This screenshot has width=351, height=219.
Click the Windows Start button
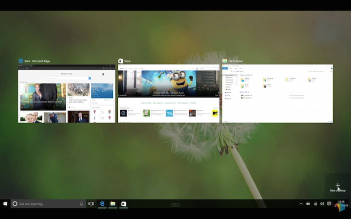click(5, 204)
